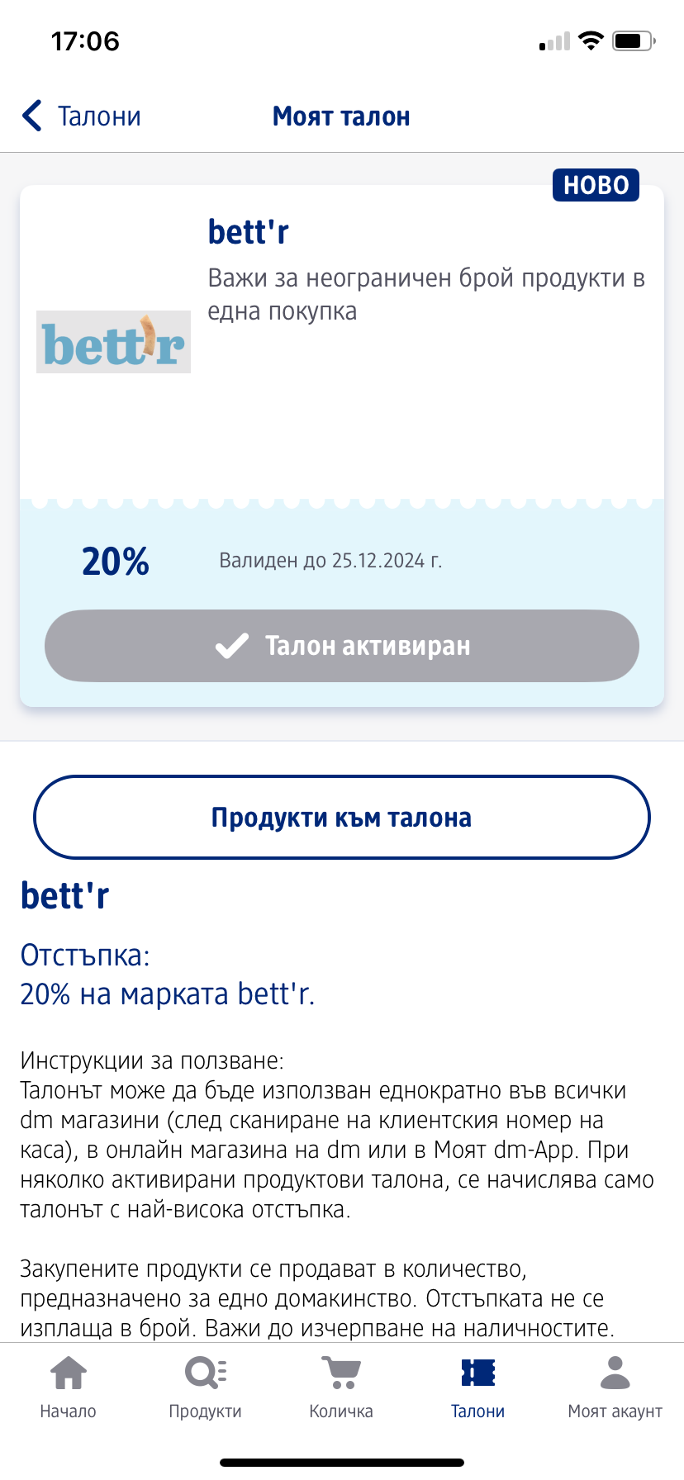Tap the Валиден до 25.12.2024 date text
The image size is (684, 1480).
pos(330,561)
